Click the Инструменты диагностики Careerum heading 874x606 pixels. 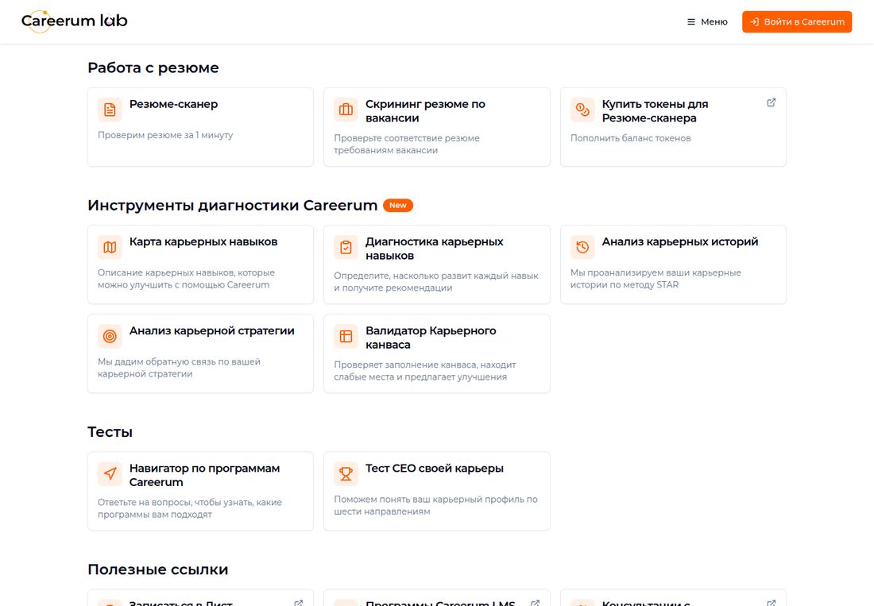coord(233,206)
